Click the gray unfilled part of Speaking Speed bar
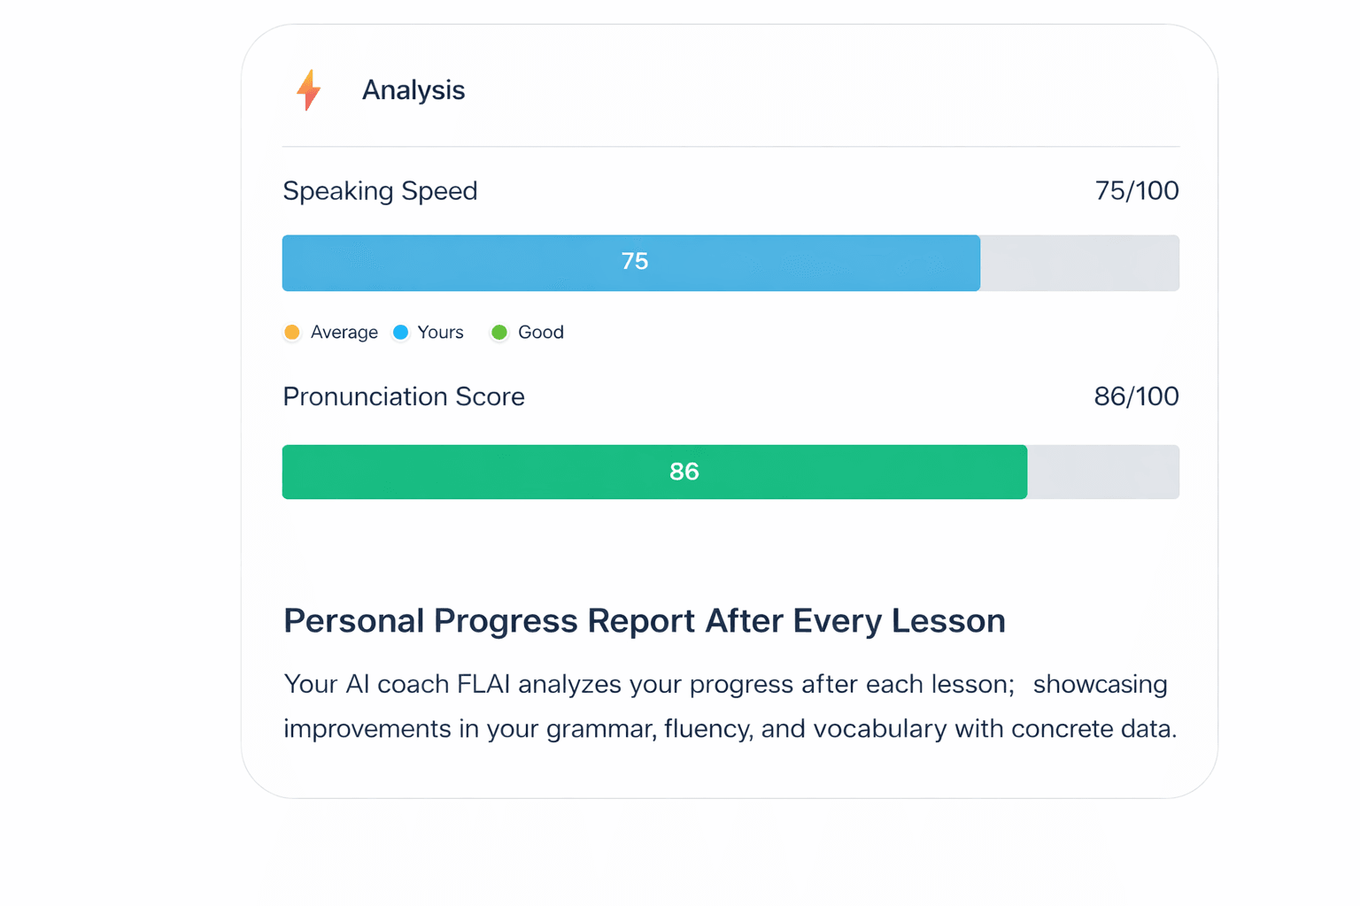Image resolution: width=1360 pixels, height=906 pixels. click(1079, 263)
